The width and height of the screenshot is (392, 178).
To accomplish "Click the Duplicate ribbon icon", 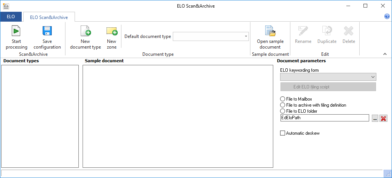I will [x=327, y=31].
